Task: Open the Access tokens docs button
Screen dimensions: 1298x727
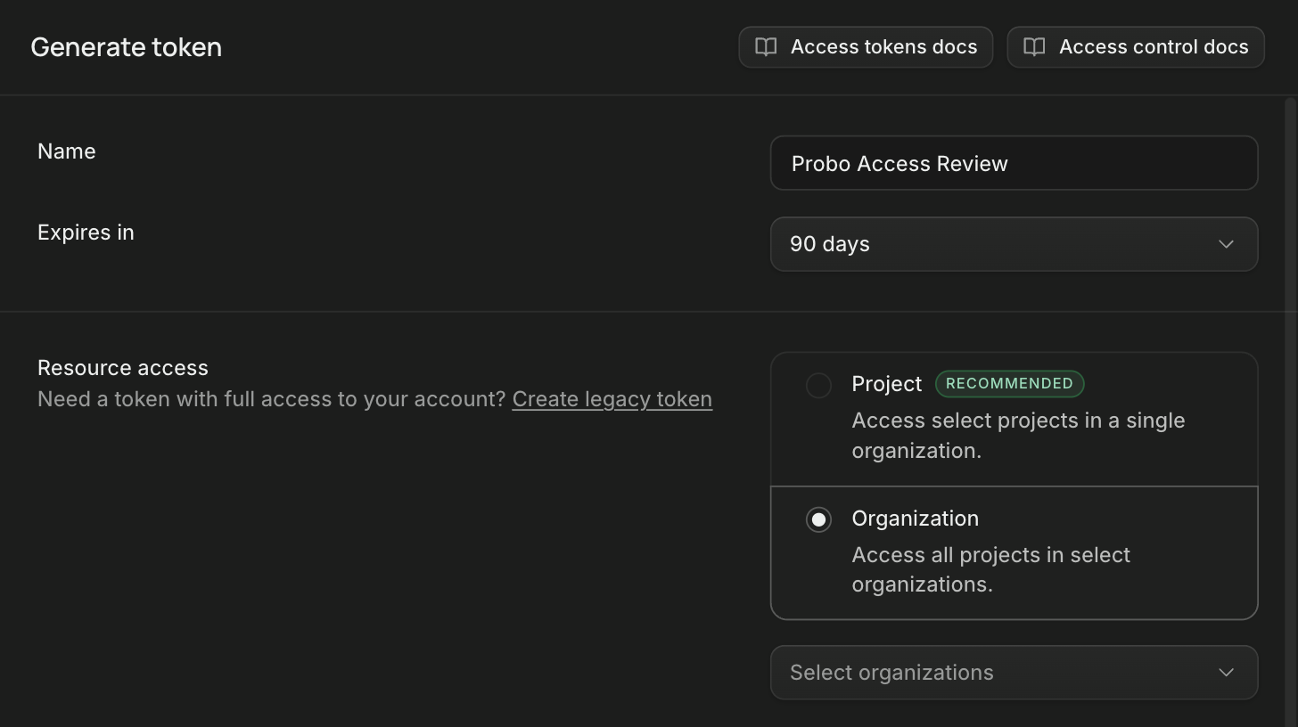Action: 866,47
